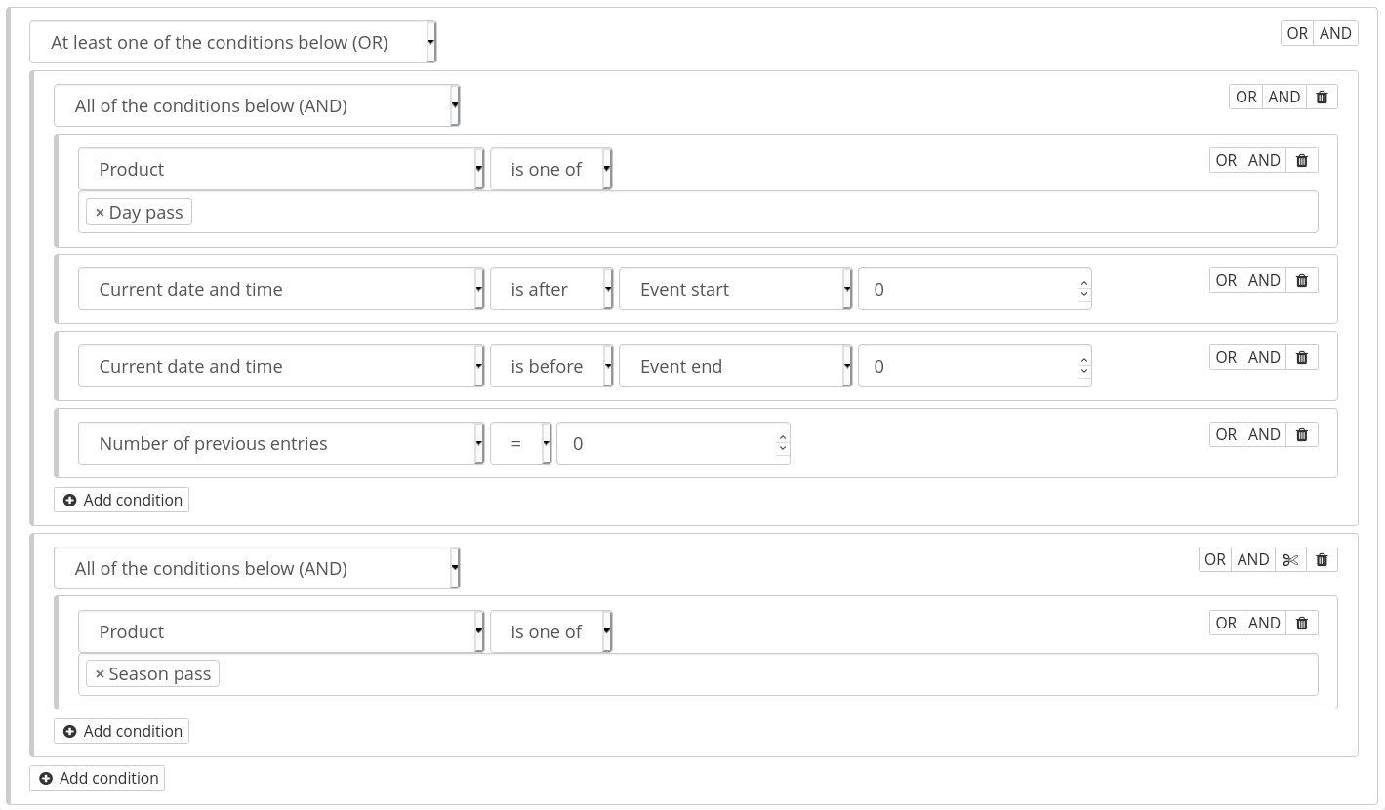Open the top-level OR conditions dropdown
This screenshot has width=1385, height=810.
(x=232, y=43)
